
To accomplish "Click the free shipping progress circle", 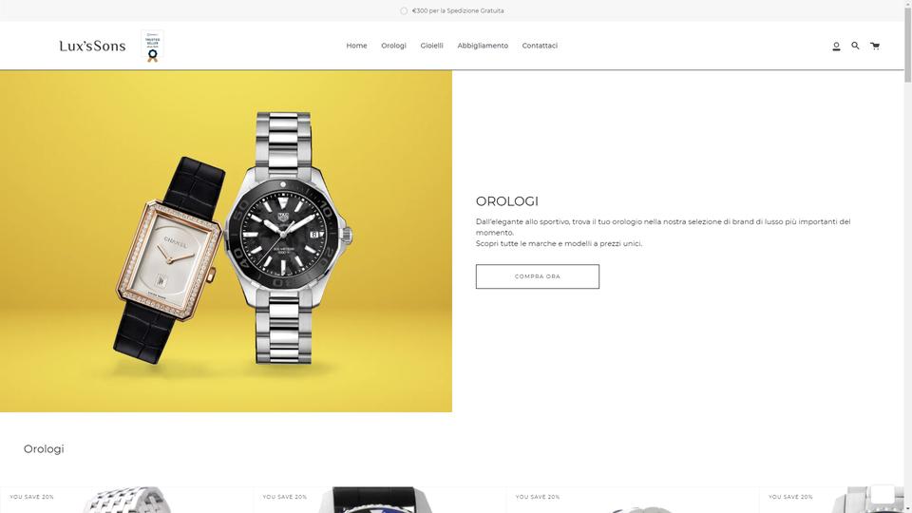I will pos(404,11).
